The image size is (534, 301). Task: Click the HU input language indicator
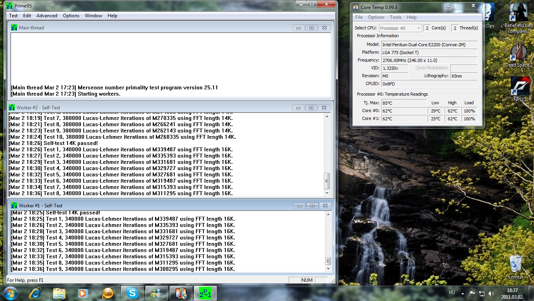pos(452,293)
